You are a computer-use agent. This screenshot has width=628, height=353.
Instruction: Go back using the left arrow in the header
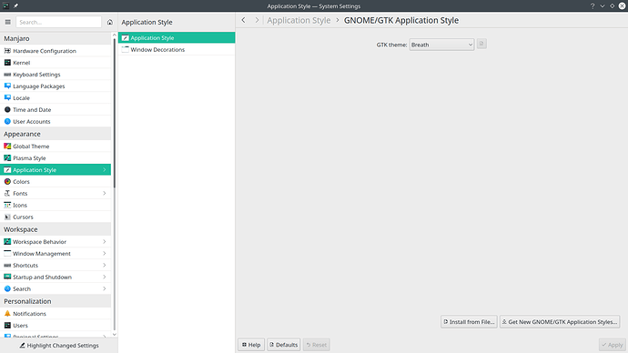(x=243, y=20)
